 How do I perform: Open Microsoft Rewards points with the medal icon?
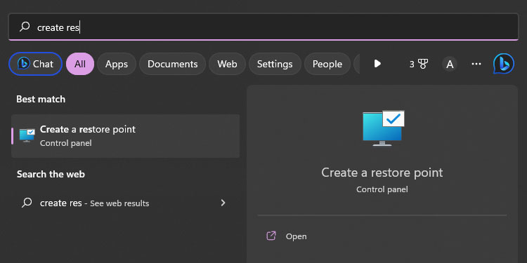[x=419, y=64]
